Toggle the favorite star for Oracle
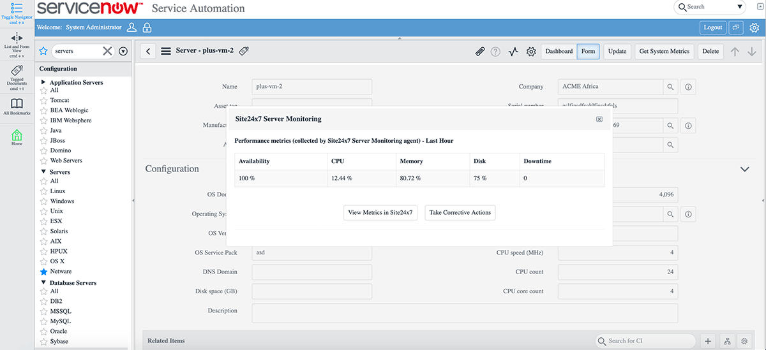The image size is (766, 350). 43,332
